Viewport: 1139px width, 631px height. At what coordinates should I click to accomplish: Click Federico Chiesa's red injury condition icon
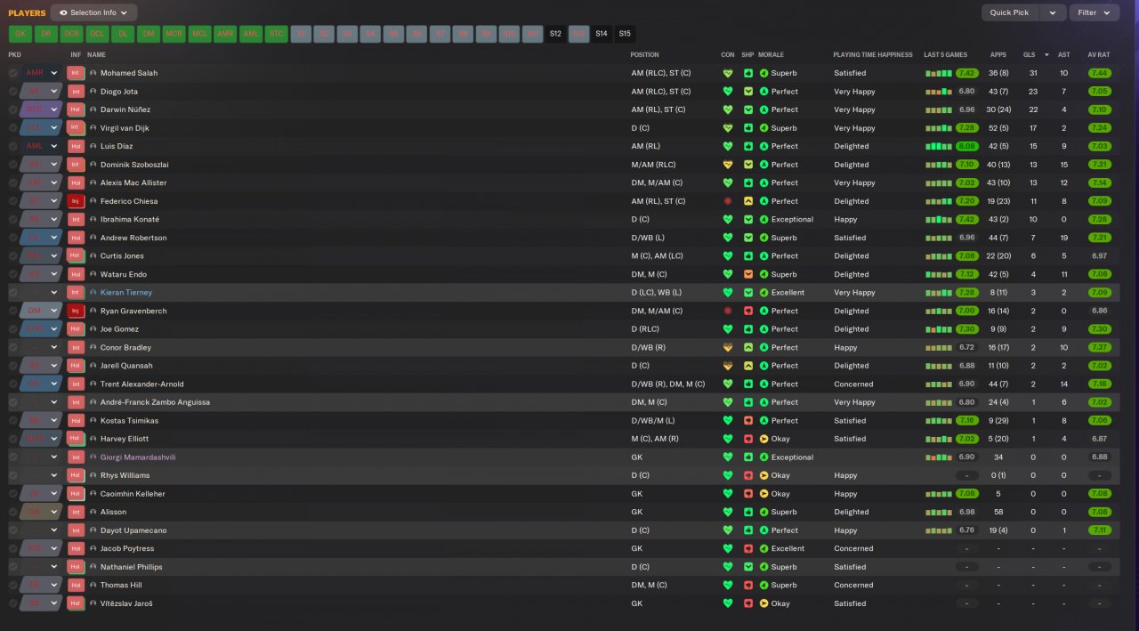click(727, 201)
